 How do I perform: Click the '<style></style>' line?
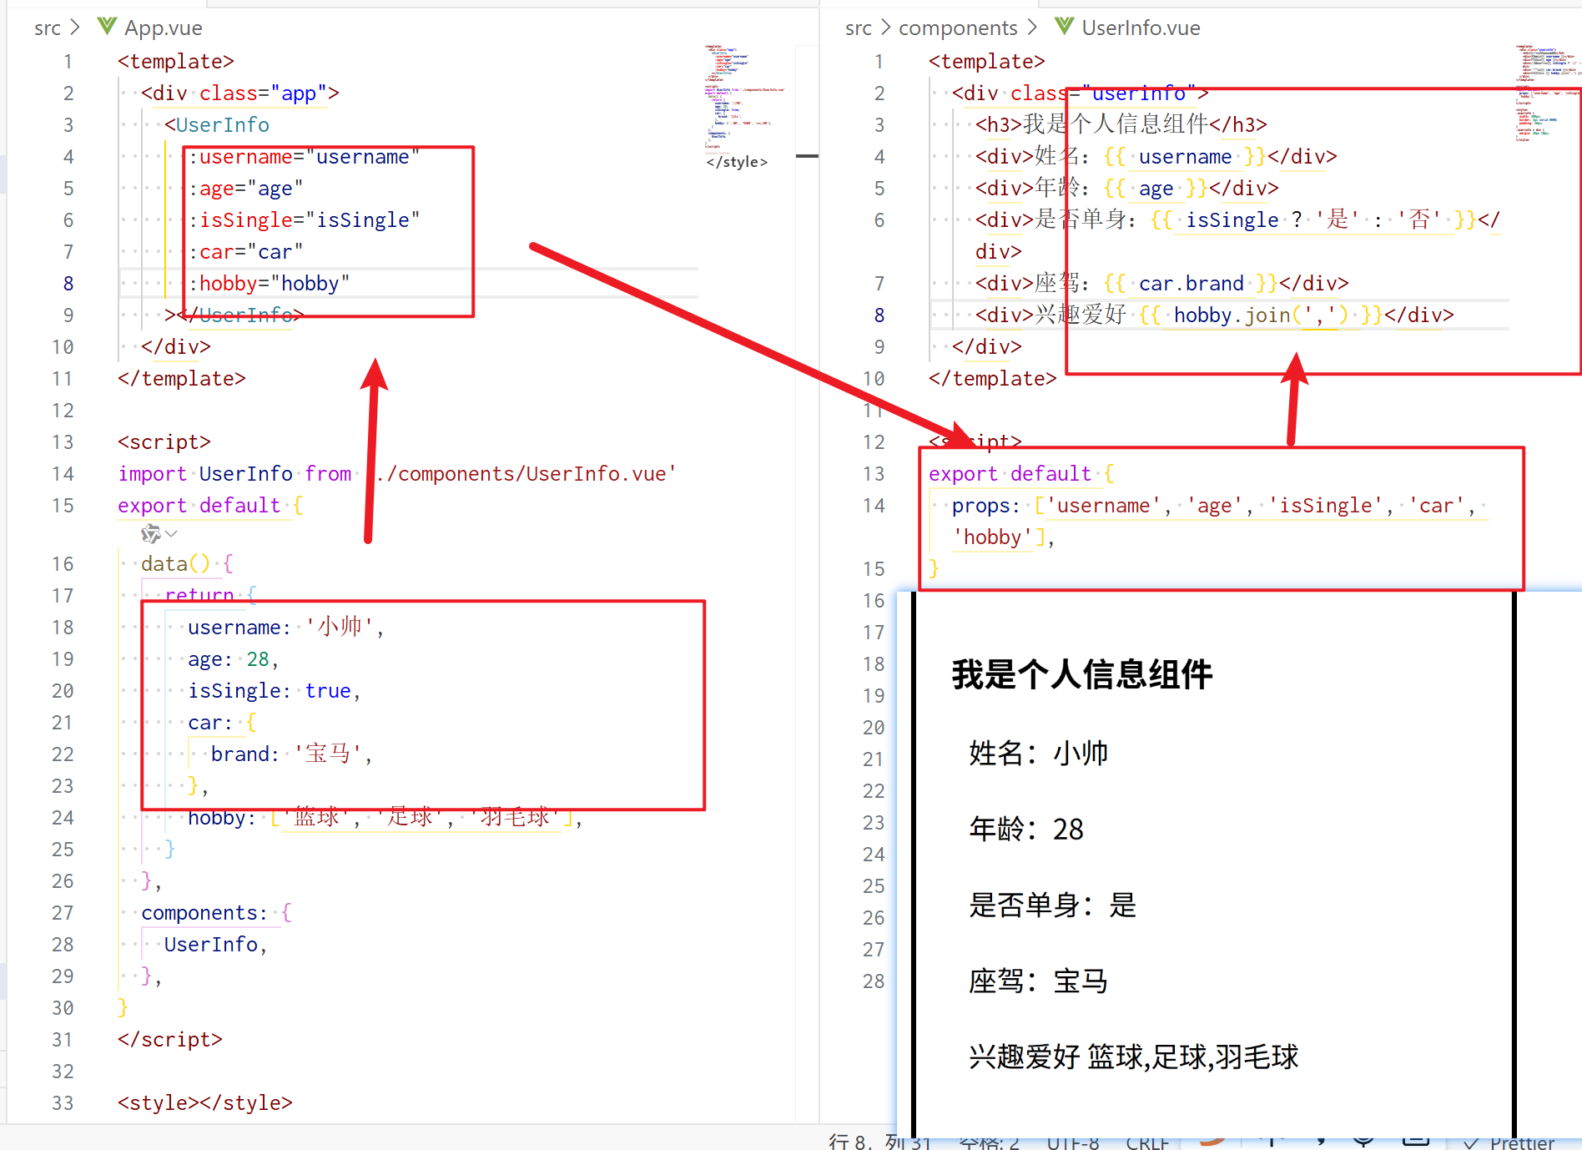[x=205, y=1103]
